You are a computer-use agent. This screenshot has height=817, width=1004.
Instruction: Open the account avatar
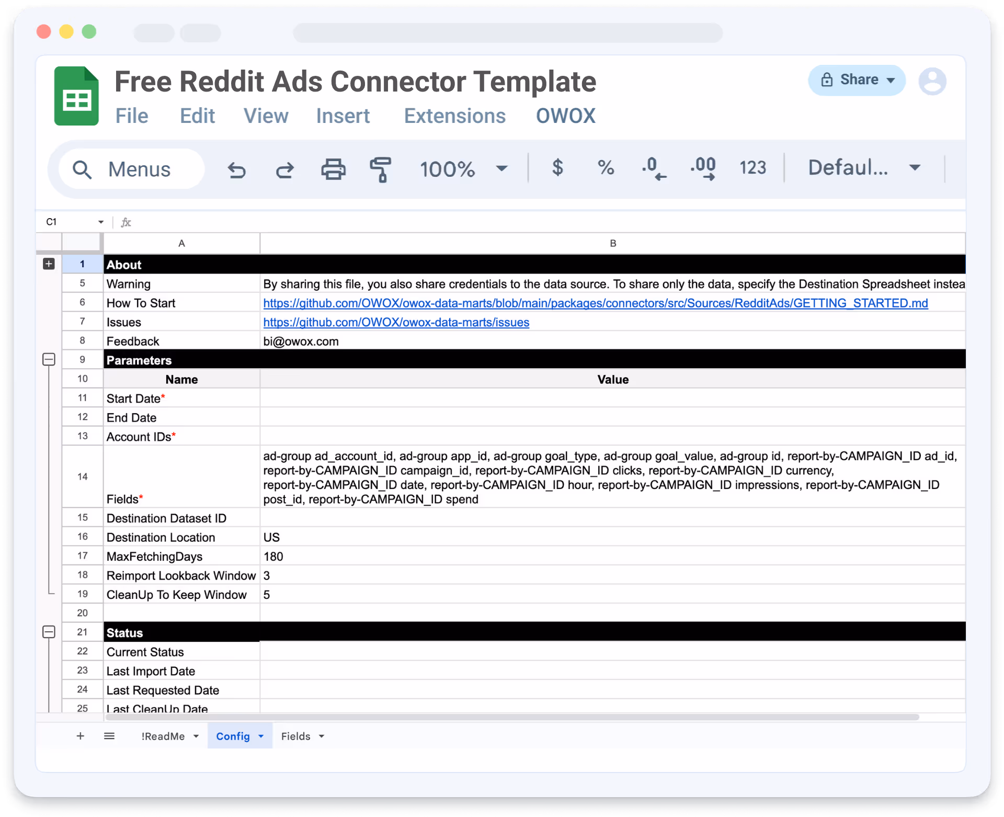click(932, 81)
